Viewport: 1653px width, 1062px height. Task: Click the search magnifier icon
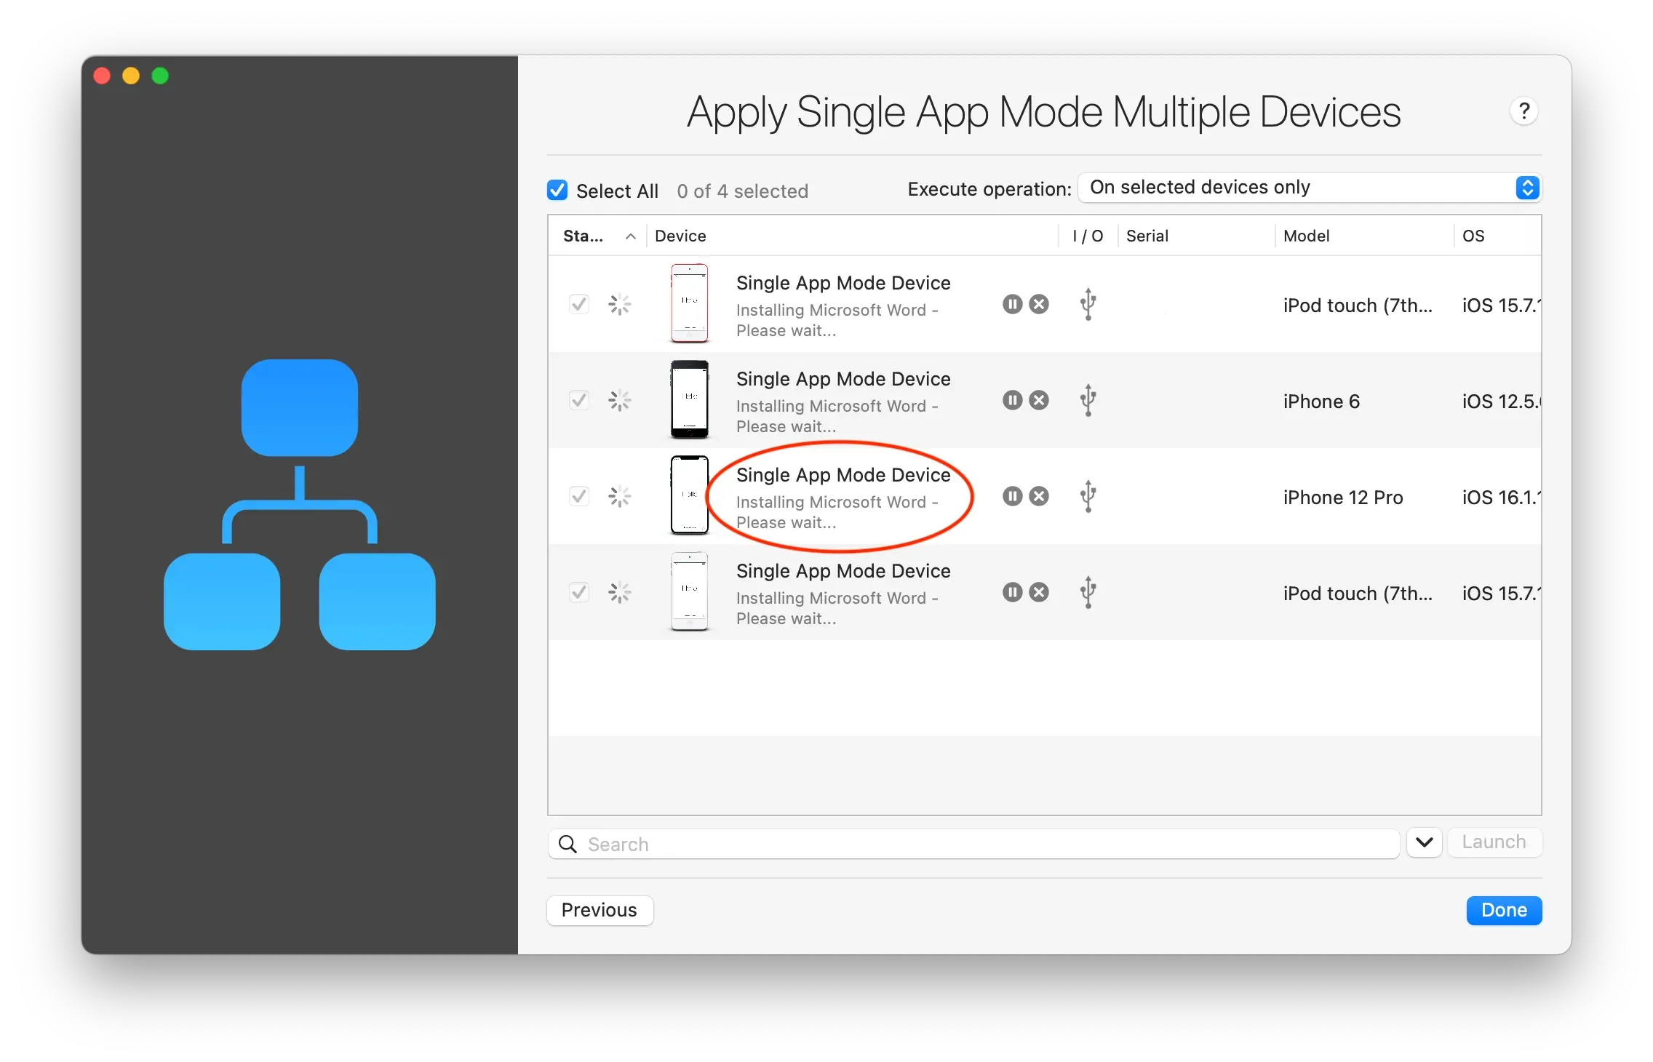tap(567, 844)
